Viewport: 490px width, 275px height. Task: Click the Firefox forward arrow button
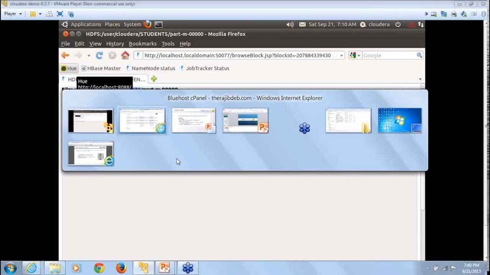pos(78,55)
